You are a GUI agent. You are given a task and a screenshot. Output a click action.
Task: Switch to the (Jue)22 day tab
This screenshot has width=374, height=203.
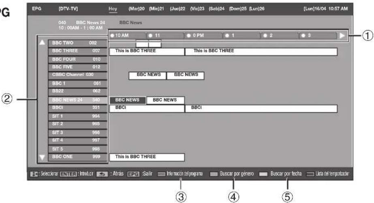(177, 9)
